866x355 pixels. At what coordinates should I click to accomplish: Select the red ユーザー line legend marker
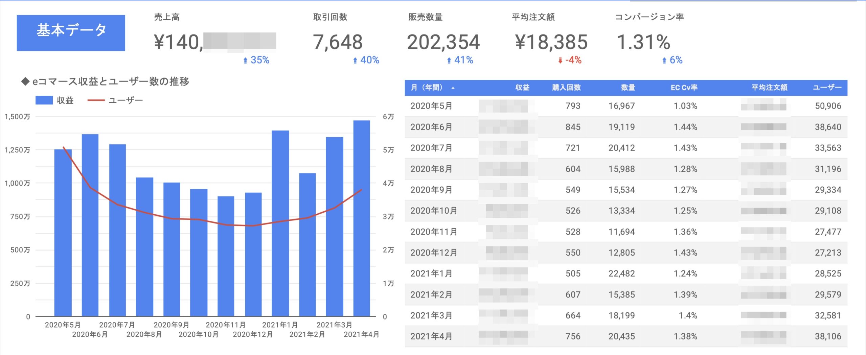[x=96, y=100]
